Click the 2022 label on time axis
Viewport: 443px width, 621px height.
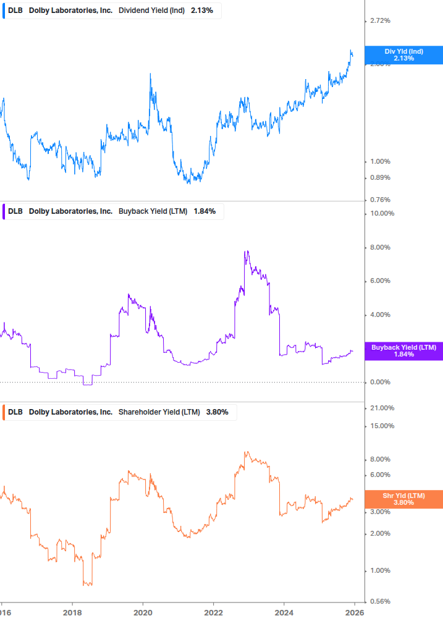click(213, 613)
